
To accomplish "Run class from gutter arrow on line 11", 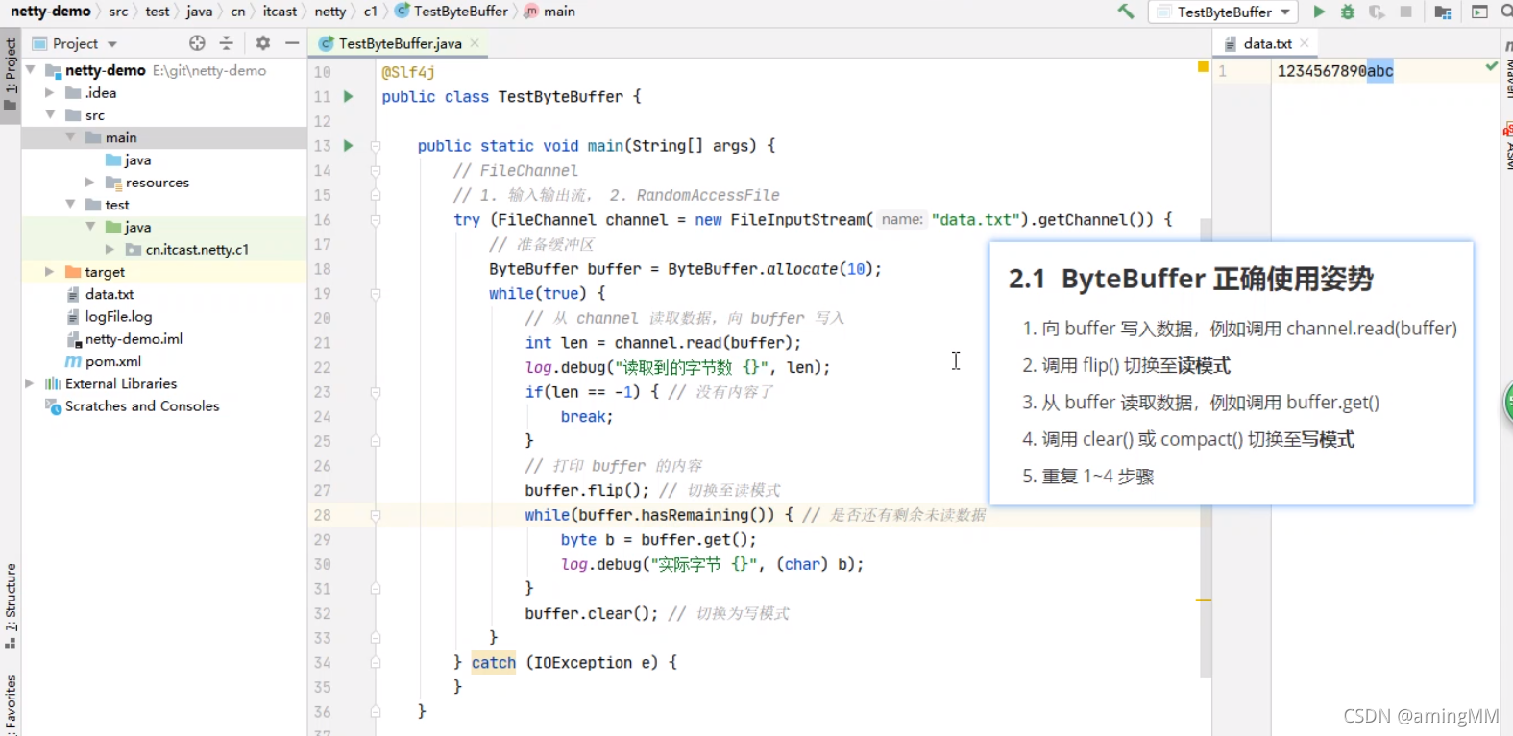I will (349, 96).
